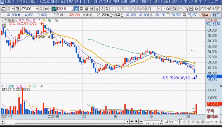Viewport: 222px width, 127px height.
Task: Switch to monthly 월 chart period
Action: (x=86, y=9)
